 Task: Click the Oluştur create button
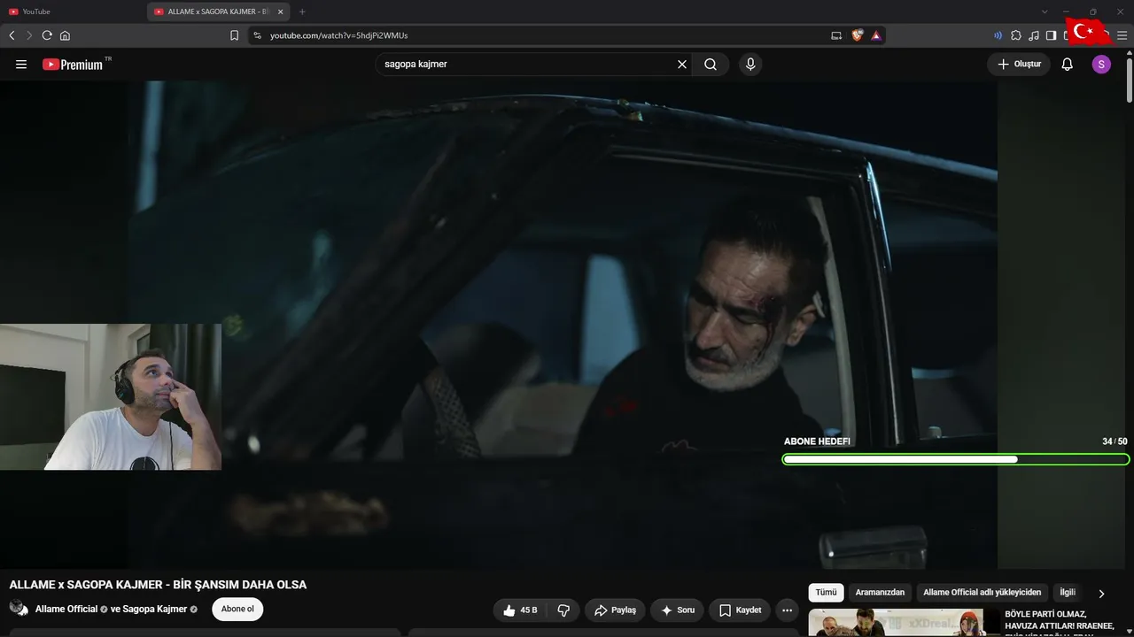[x=1019, y=65]
